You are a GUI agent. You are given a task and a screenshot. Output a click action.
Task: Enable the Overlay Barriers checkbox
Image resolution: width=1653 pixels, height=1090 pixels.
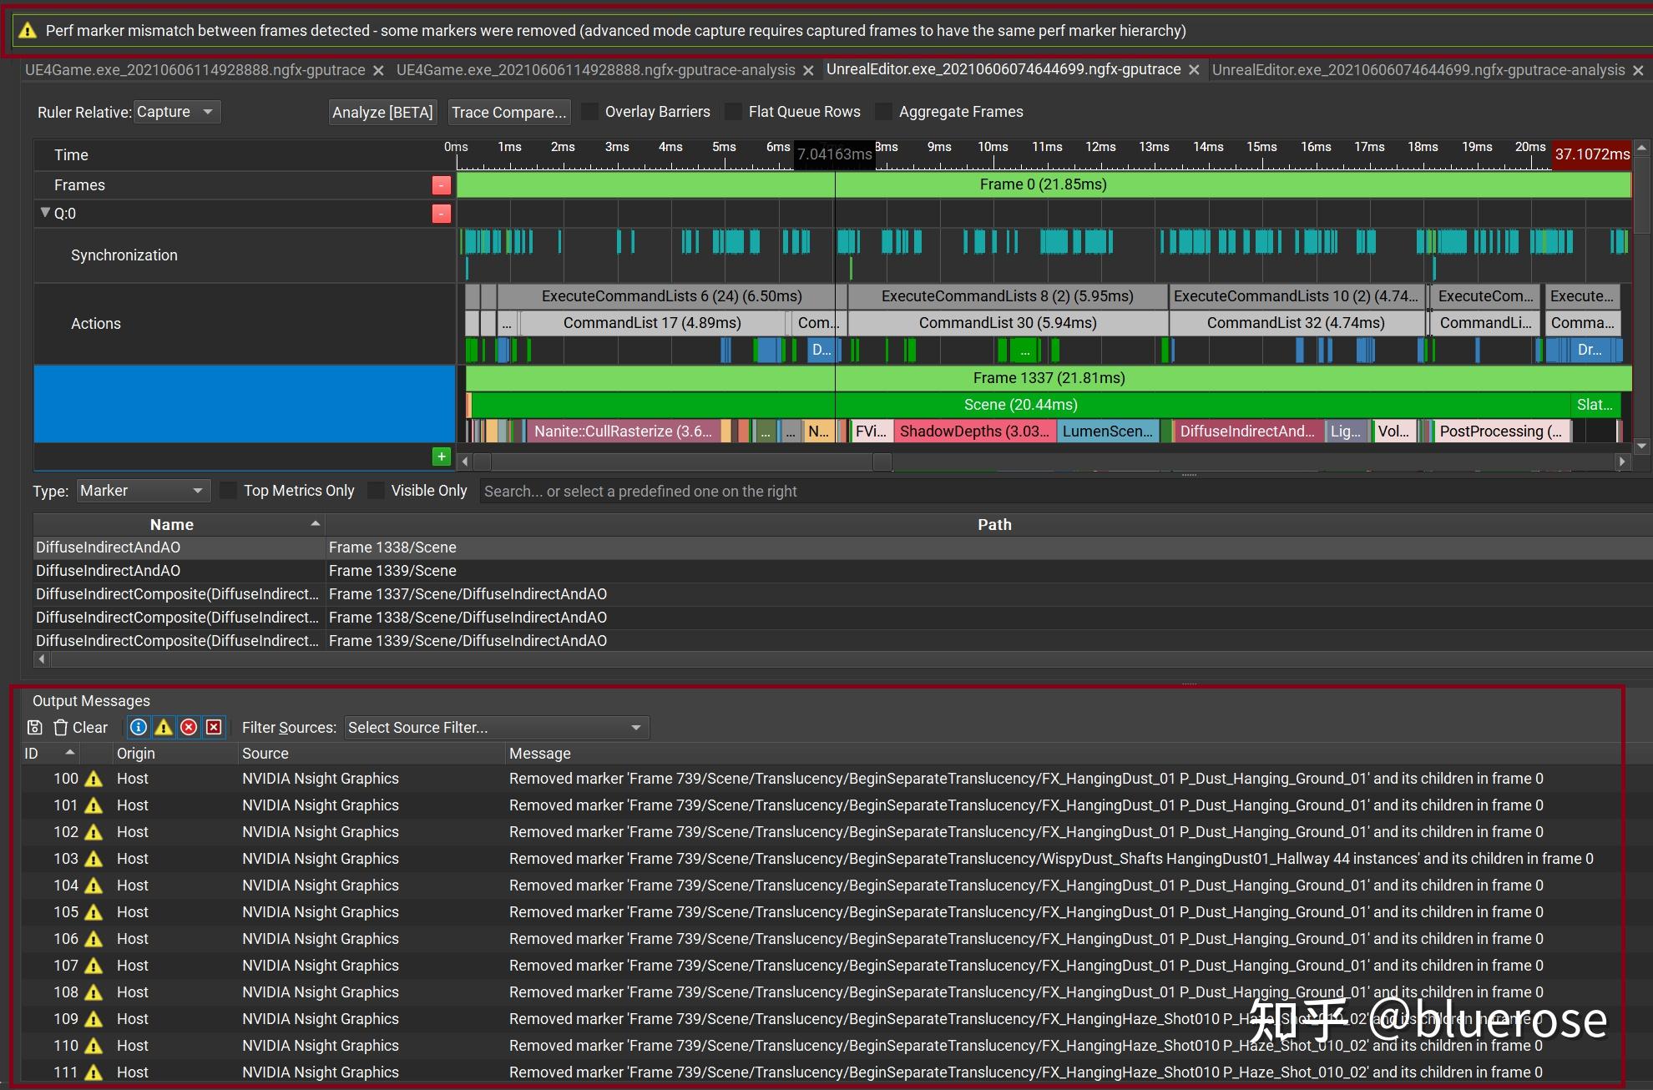pyautogui.click(x=590, y=112)
